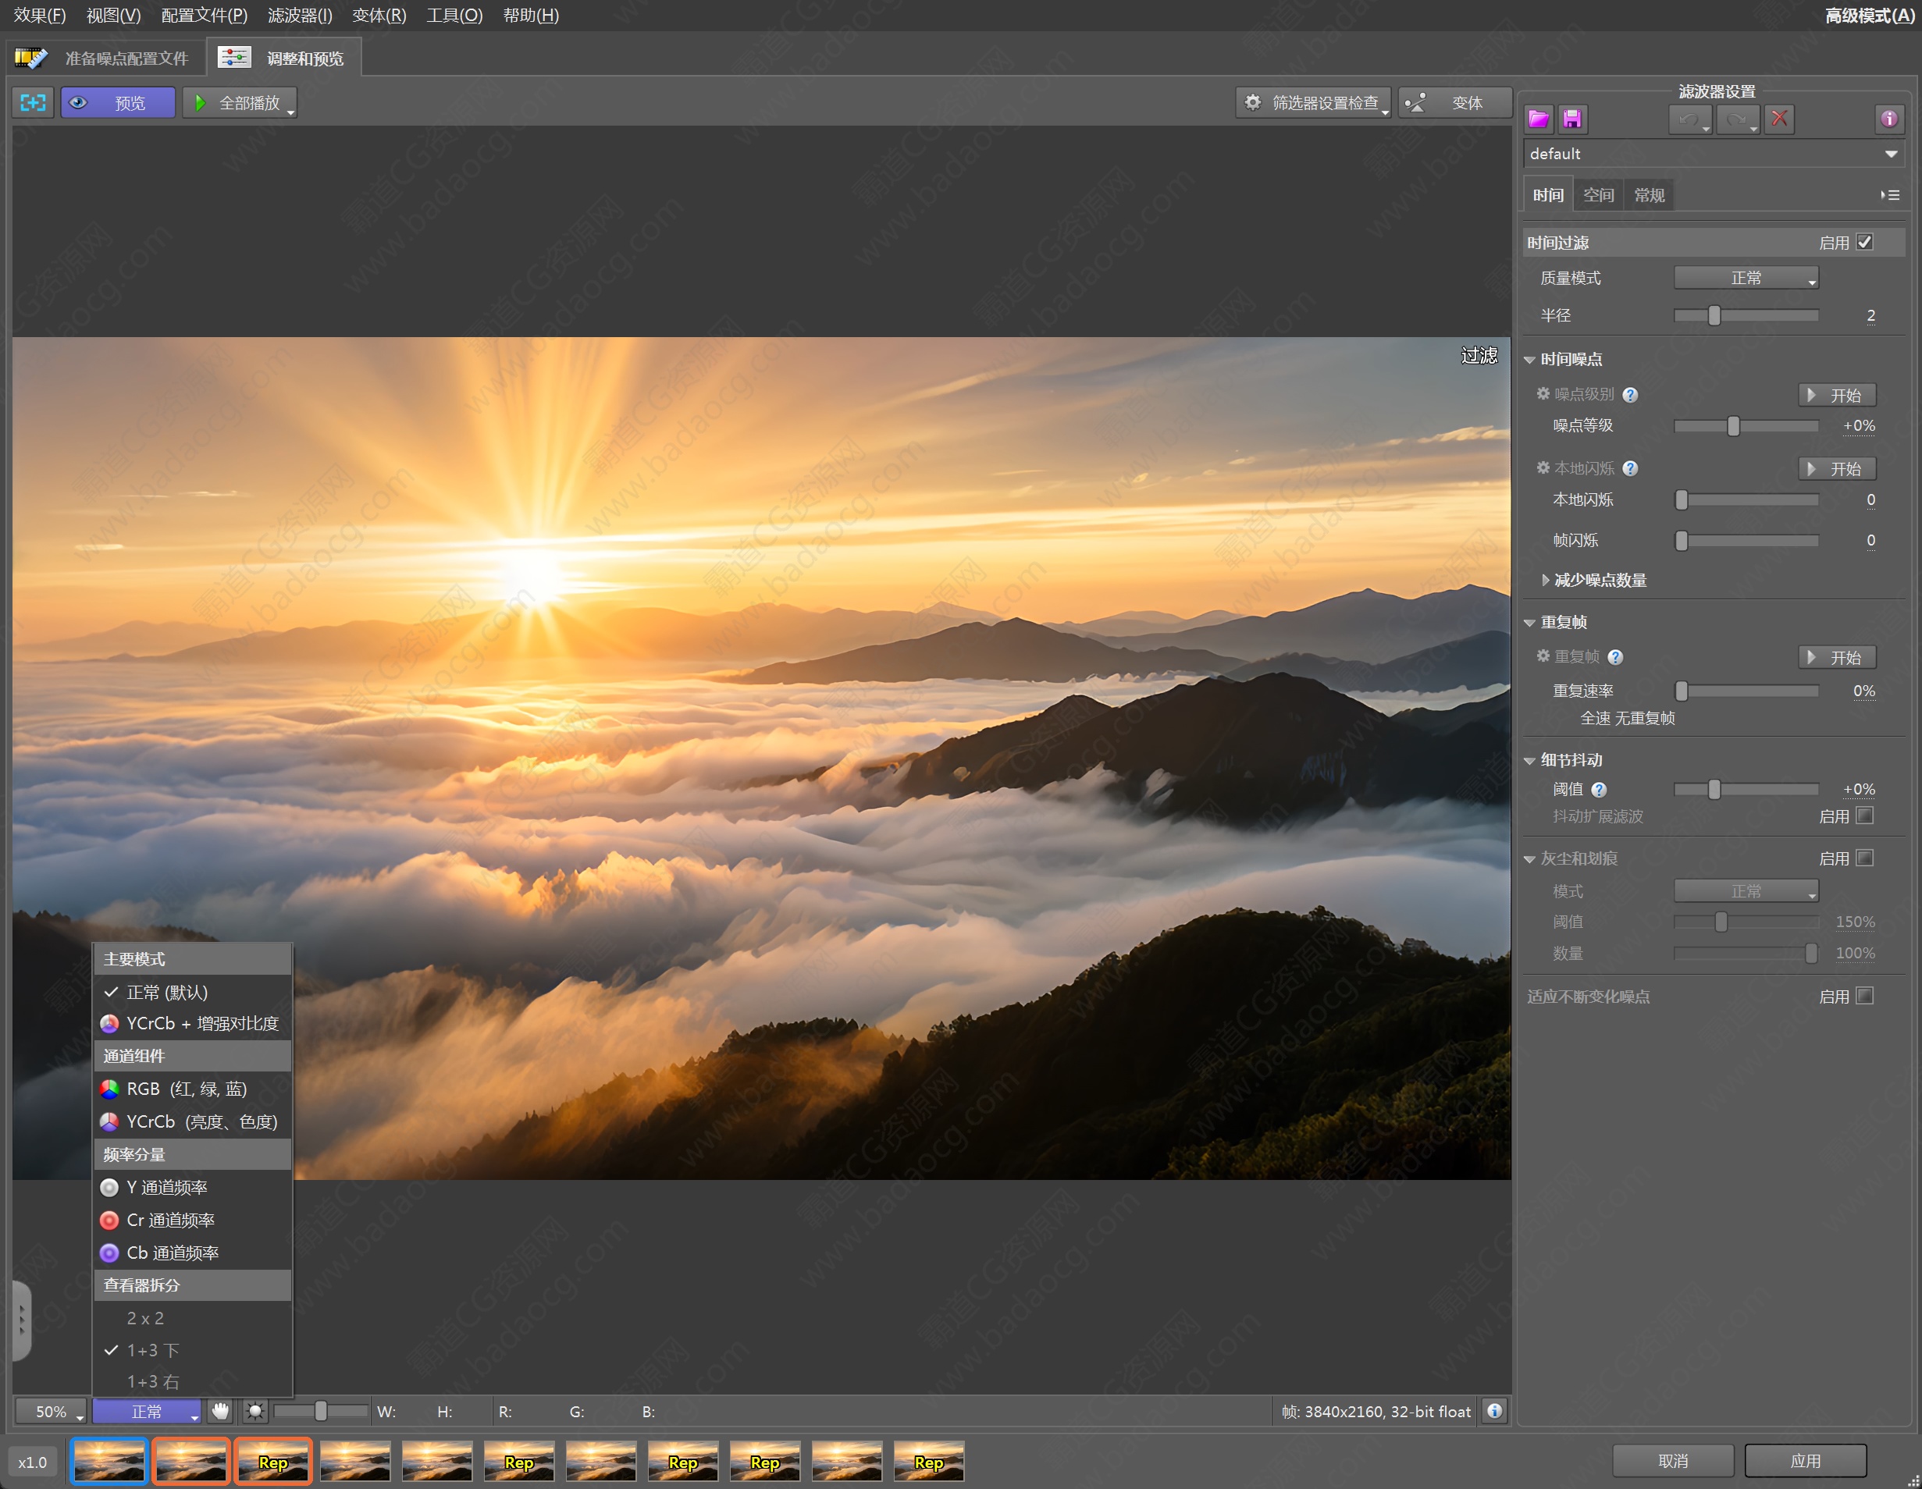
Task: Select RGB (红, 绿, 蓝) channel view
Action: pos(193,1089)
